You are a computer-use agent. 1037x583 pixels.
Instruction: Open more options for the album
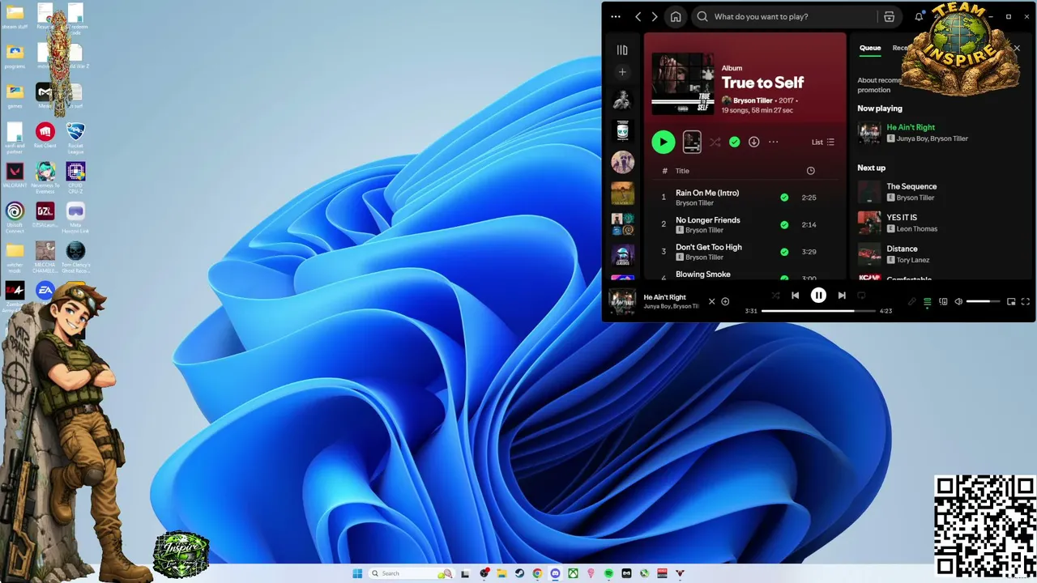[x=773, y=142]
